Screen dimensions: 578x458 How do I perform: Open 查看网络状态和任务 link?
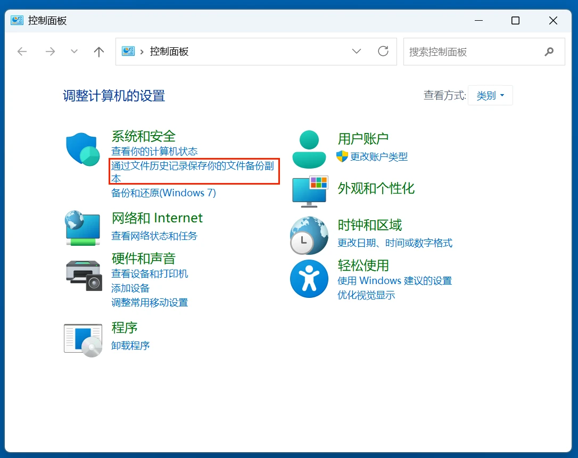coord(154,236)
